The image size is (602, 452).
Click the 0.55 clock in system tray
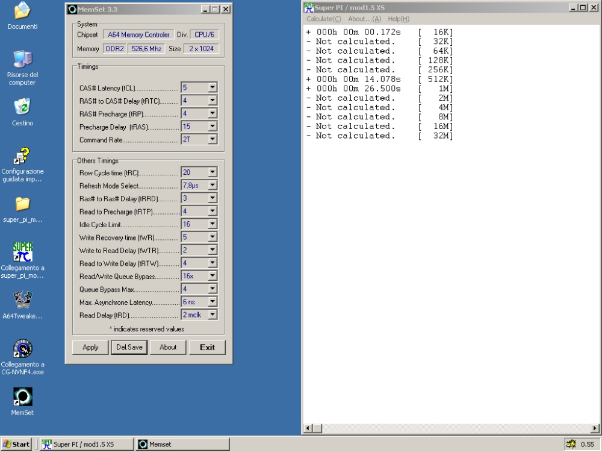(588, 444)
